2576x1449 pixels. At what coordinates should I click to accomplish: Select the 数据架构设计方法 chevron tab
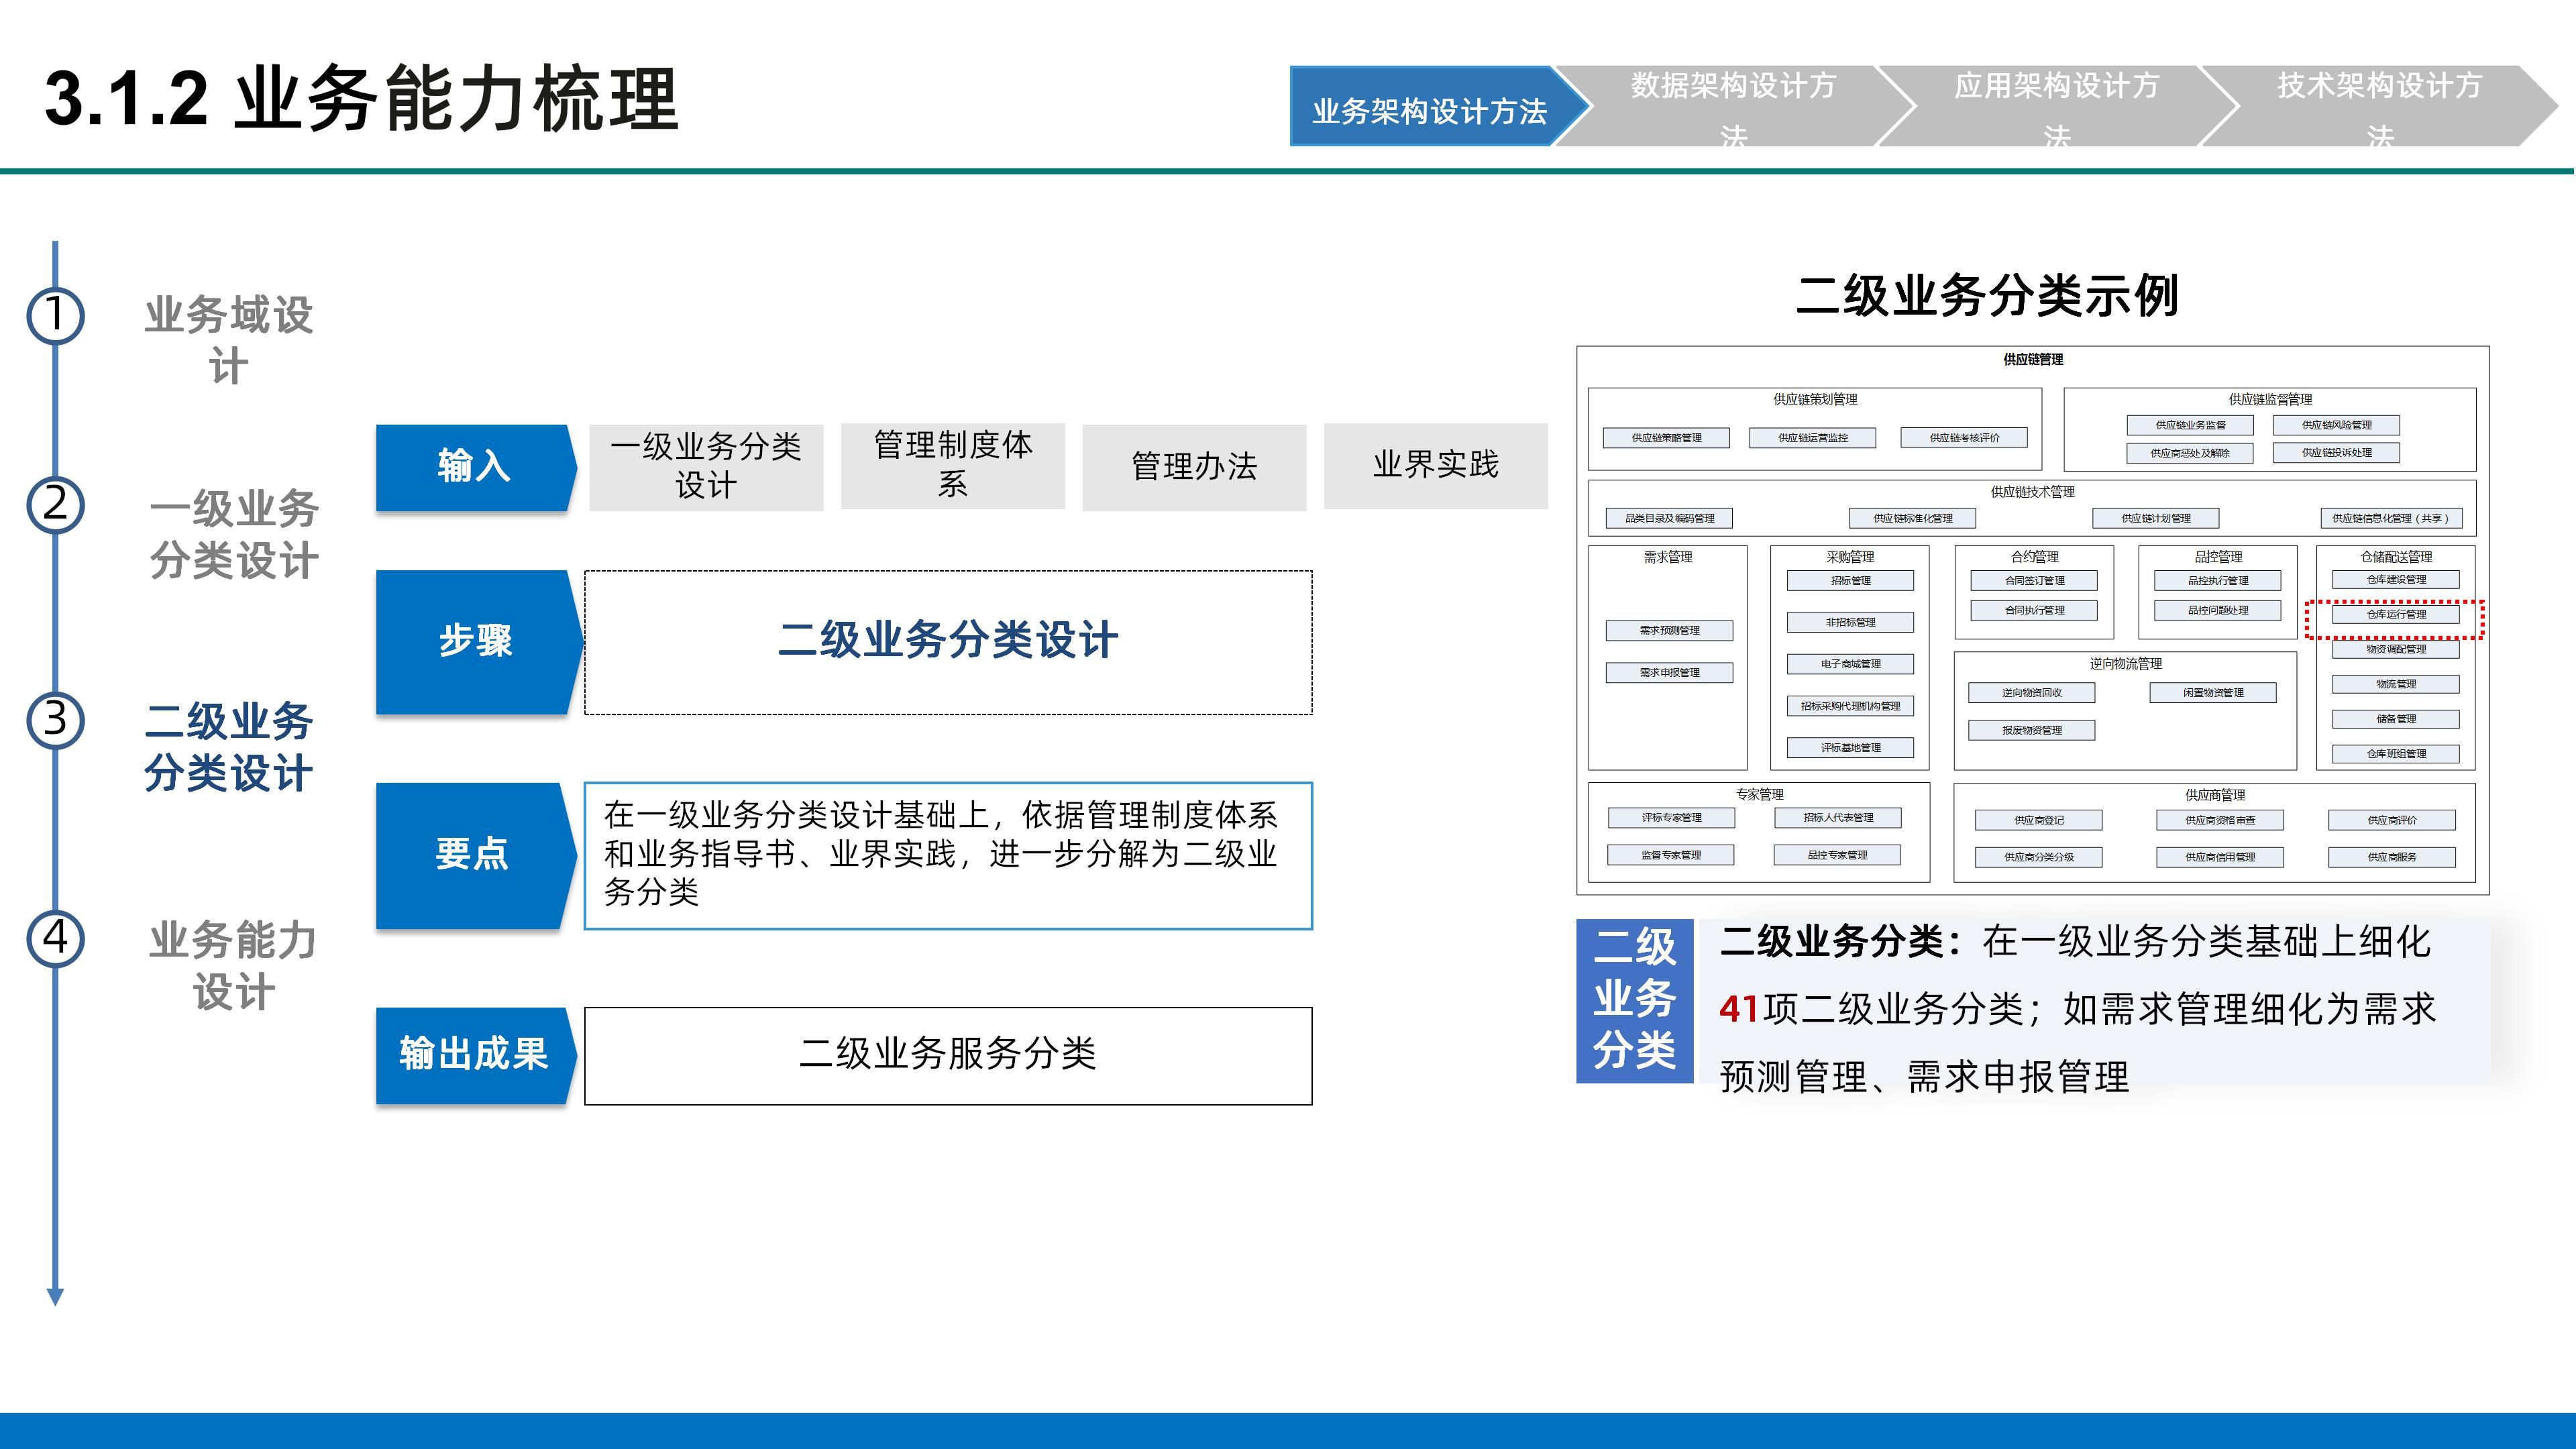(1733, 107)
